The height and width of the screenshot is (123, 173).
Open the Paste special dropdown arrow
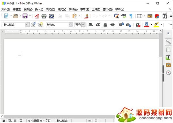tap(80, 16)
